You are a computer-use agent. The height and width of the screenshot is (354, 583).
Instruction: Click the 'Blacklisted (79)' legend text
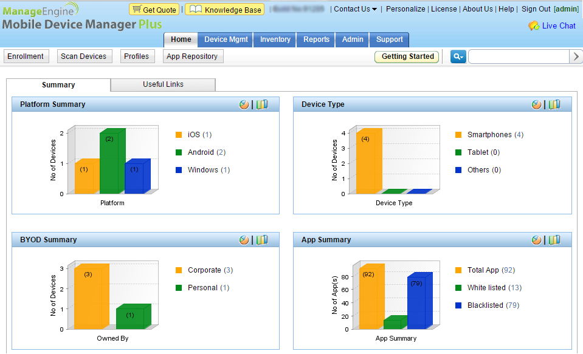pos(494,305)
